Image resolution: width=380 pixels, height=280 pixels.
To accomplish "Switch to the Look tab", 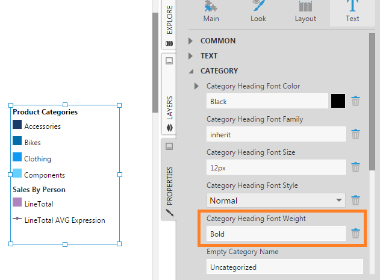I will (x=258, y=11).
